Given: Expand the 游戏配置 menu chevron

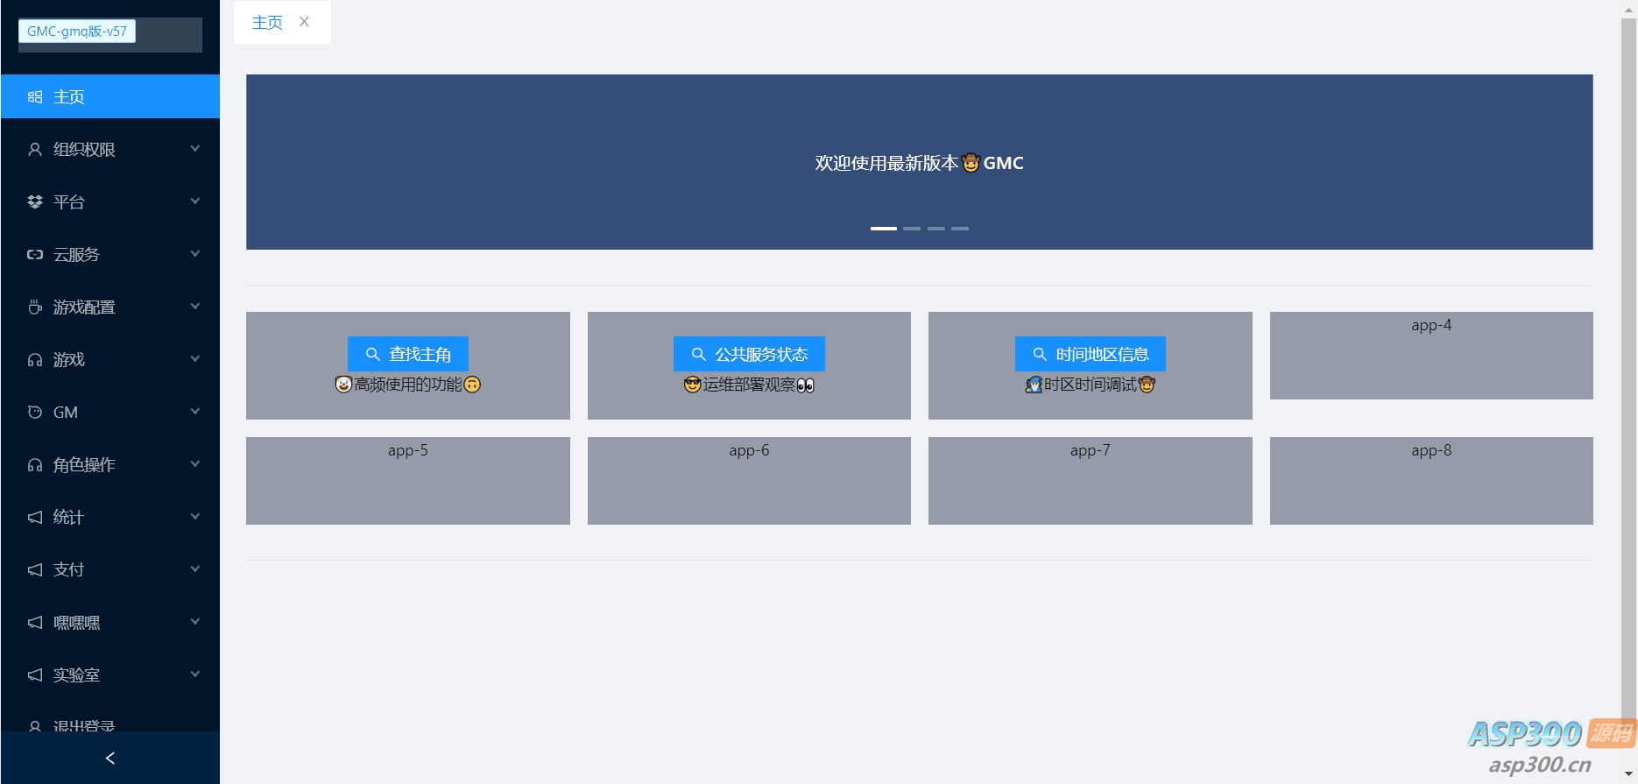Looking at the screenshot, I should coord(195,307).
